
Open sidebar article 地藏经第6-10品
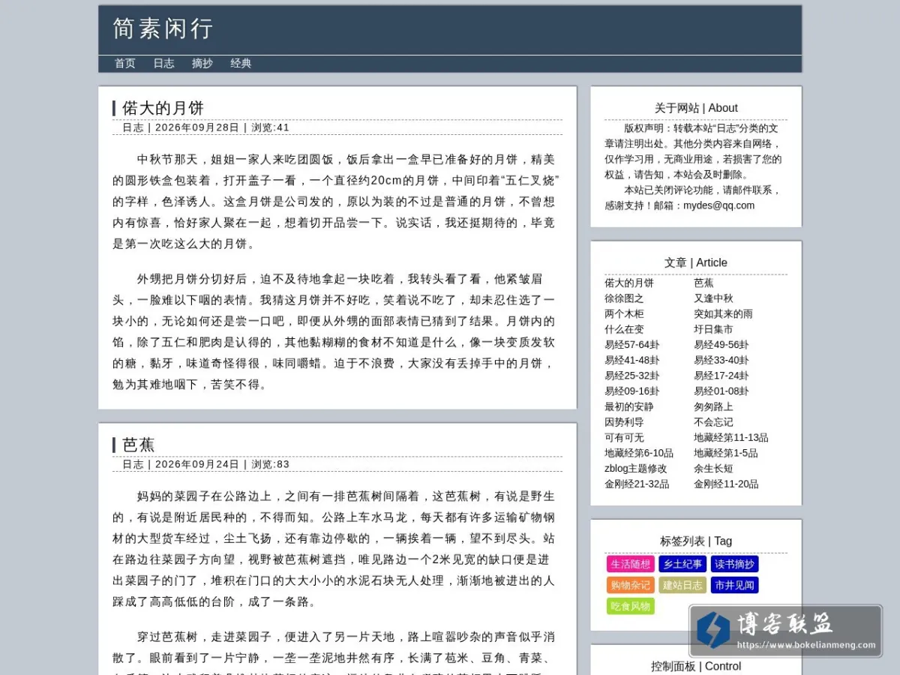pos(639,453)
